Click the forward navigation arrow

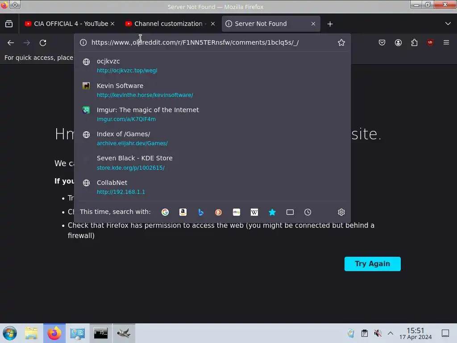coord(26,42)
